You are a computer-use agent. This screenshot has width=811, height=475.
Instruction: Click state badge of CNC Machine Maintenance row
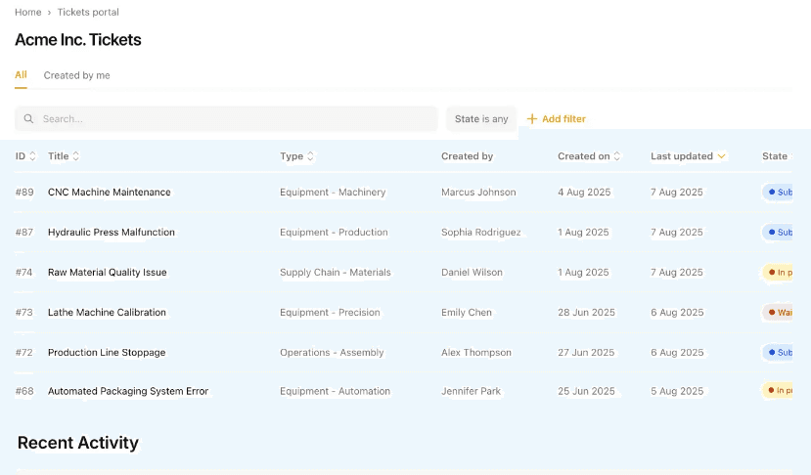[778, 193]
